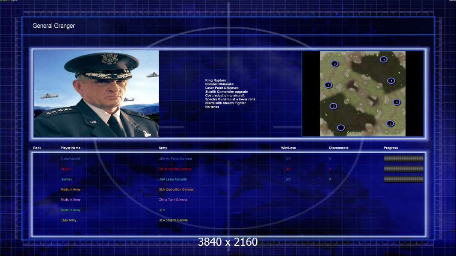456x256 pixels.
Task: Click the red Disconnects value in the China Infantry row
Action: click(x=330, y=169)
